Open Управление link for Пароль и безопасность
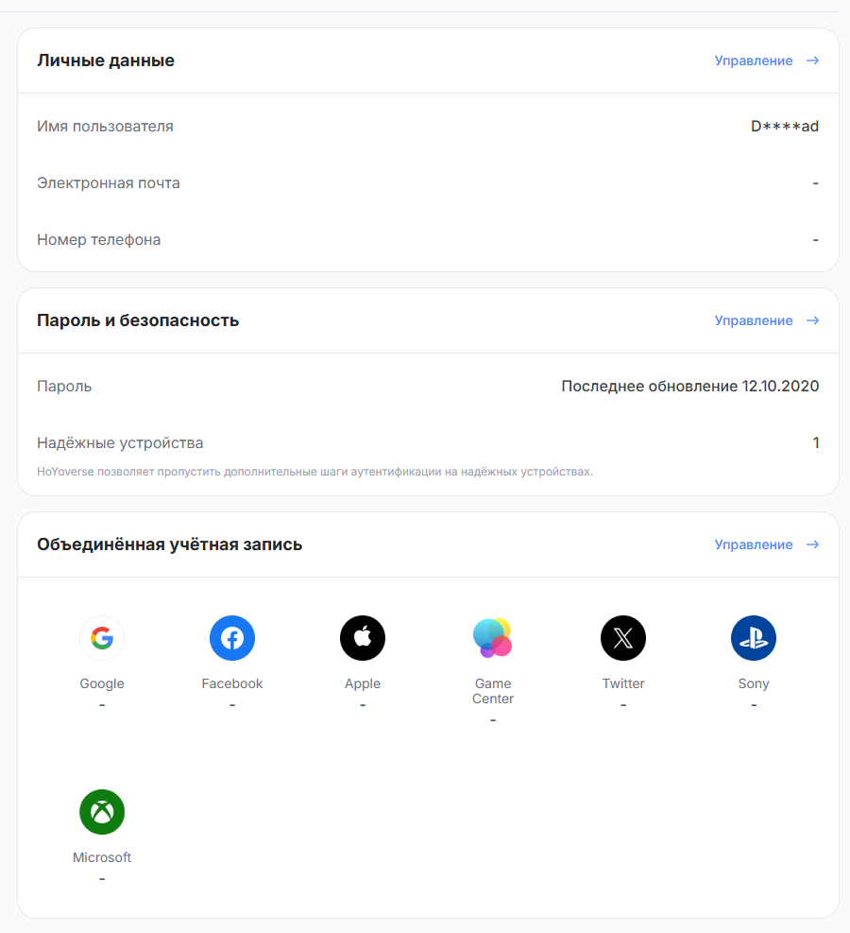Screen dimensions: 850x933 (753, 320)
